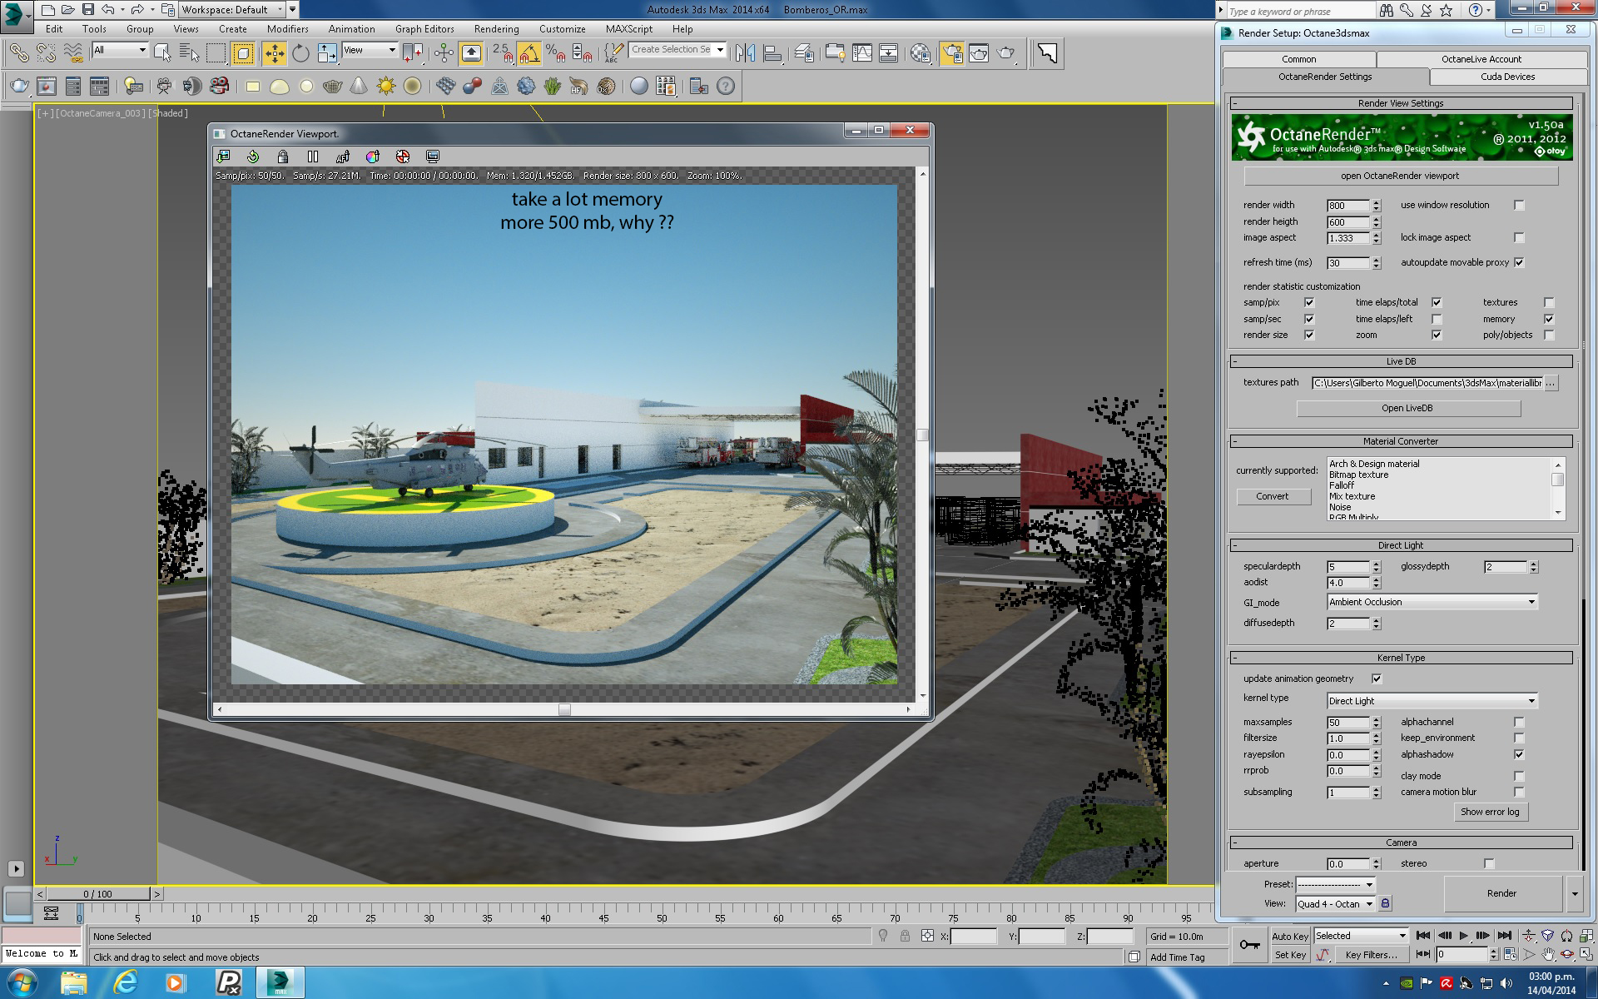Toggle the Angle Snap tool

[x=529, y=53]
